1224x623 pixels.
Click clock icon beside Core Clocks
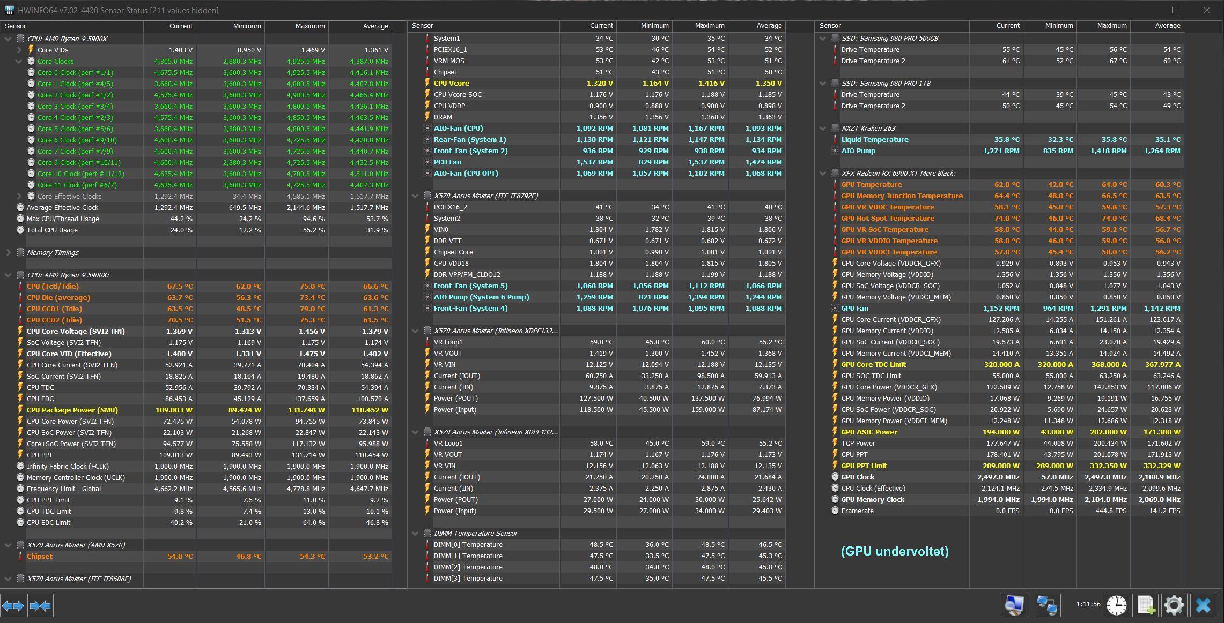pyautogui.click(x=31, y=61)
